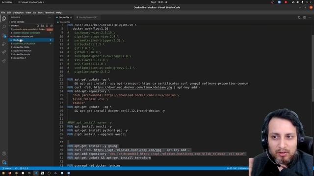Open 'comando para compilar el docker' file

pos(29,29)
